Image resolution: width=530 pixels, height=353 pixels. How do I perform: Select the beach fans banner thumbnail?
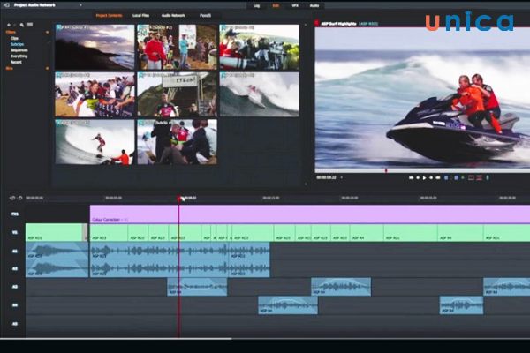[95, 94]
